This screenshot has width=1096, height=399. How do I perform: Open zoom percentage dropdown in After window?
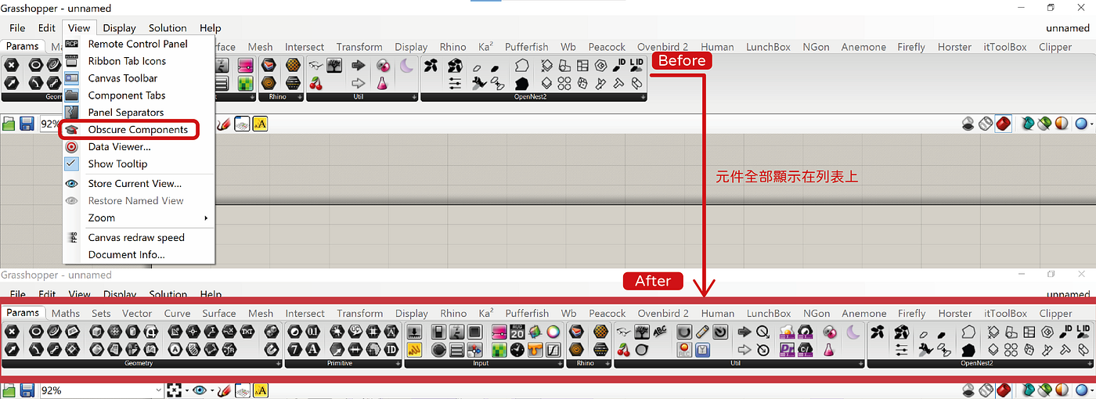pos(159,390)
